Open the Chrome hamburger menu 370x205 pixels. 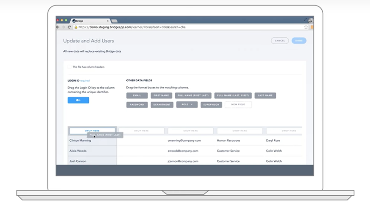pos(312,27)
